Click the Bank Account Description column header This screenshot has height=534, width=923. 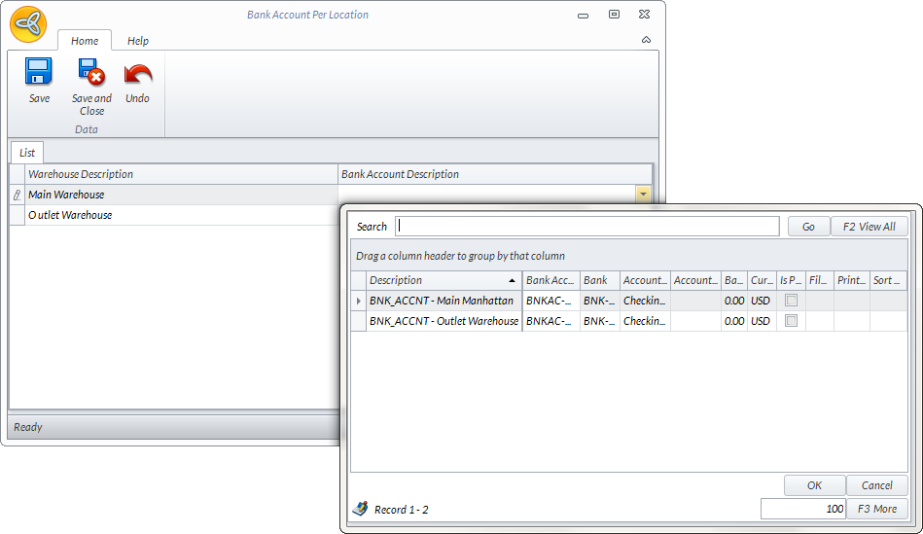pyautogui.click(x=495, y=174)
